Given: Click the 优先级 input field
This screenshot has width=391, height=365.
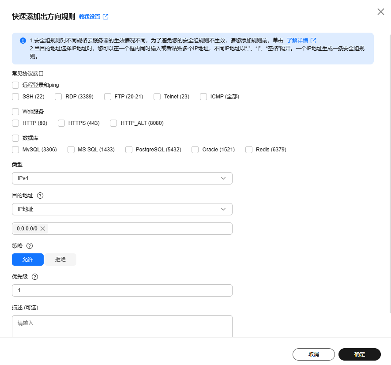Looking at the screenshot, I should click(x=122, y=290).
